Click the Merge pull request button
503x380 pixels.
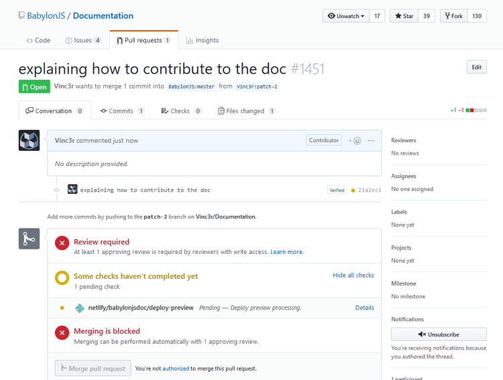pos(93,368)
